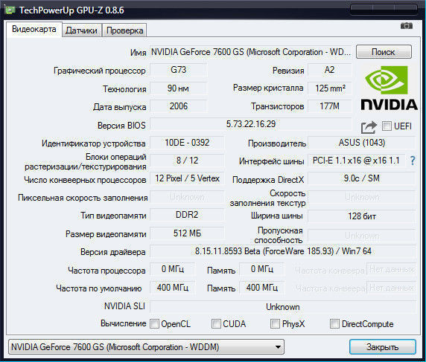Viewport: 426px width, 362px height.
Task: Click the DDR2 memory type value
Action: (187, 215)
